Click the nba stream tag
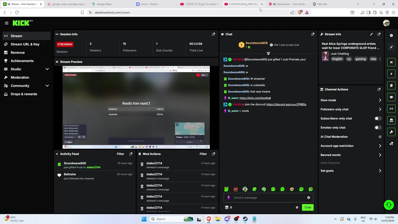This screenshot has width=398, height=224. (373, 59)
